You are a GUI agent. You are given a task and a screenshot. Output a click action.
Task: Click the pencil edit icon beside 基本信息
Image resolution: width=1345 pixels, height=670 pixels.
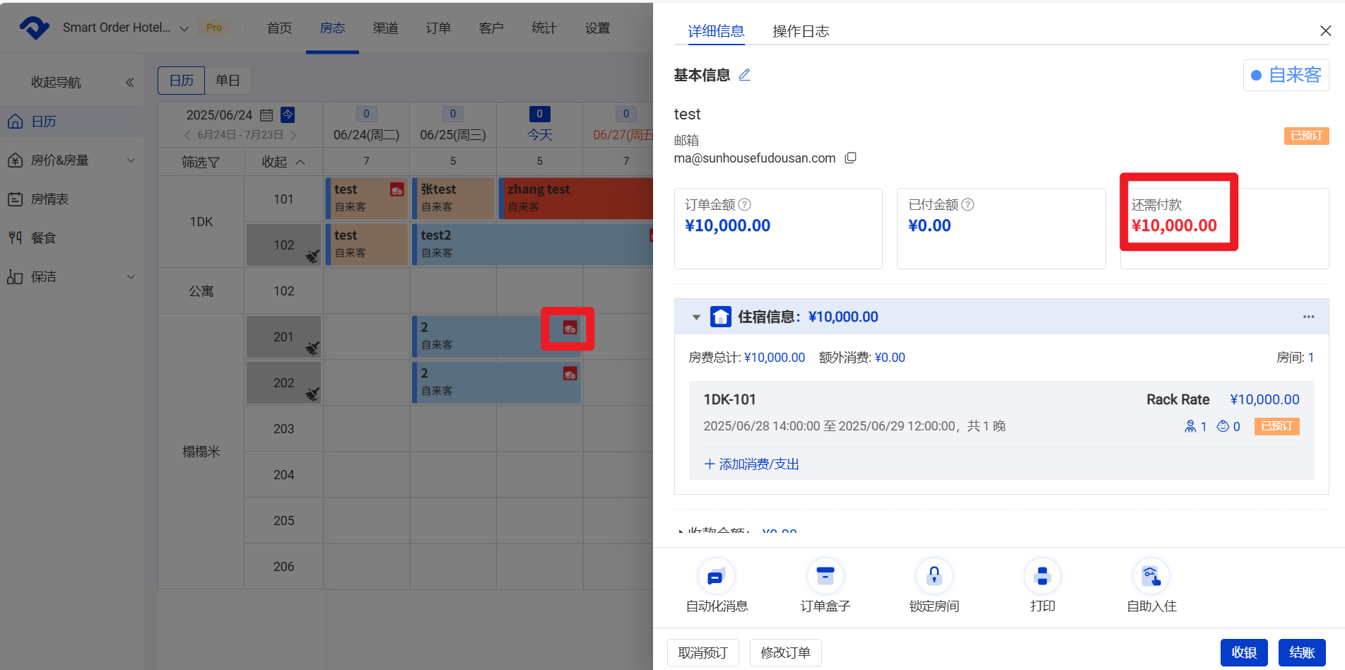744,75
